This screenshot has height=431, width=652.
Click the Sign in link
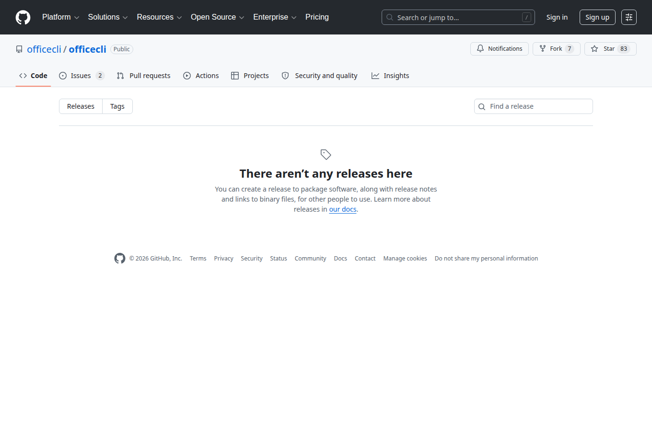point(557,17)
